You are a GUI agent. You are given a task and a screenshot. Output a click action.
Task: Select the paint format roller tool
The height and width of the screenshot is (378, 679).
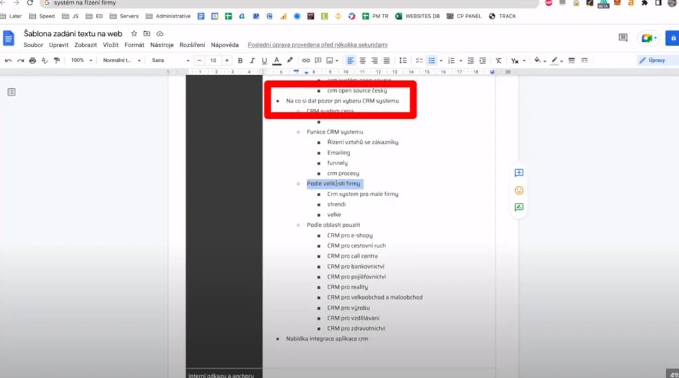pyautogui.click(x=56, y=60)
